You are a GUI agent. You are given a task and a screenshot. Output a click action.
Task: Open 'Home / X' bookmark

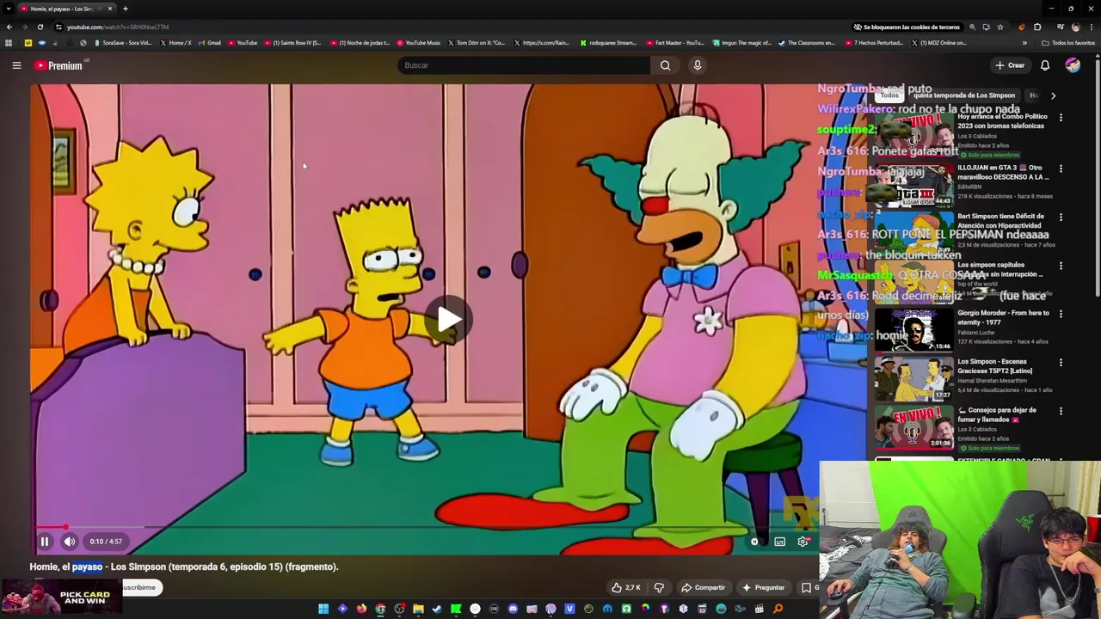tap(175, 43)
